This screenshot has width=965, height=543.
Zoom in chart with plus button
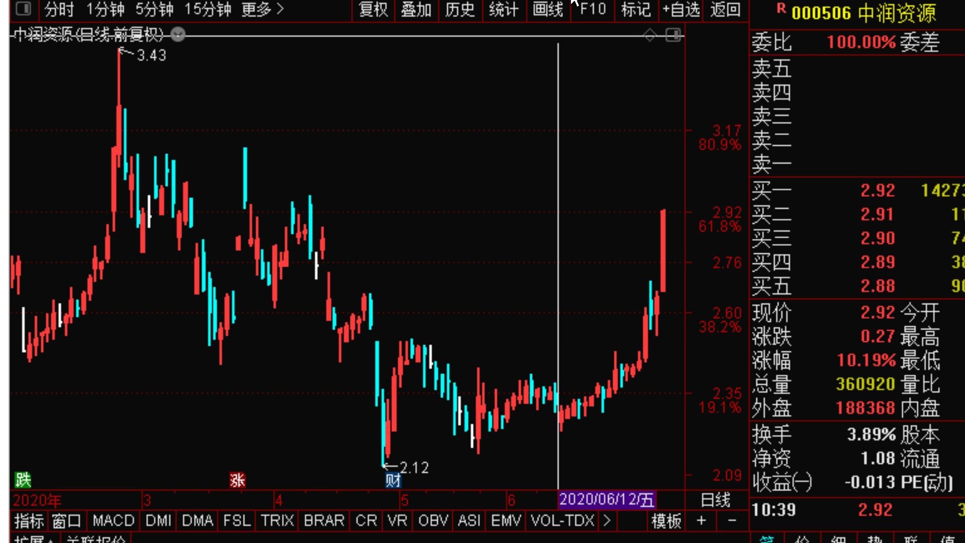point(702,520)
